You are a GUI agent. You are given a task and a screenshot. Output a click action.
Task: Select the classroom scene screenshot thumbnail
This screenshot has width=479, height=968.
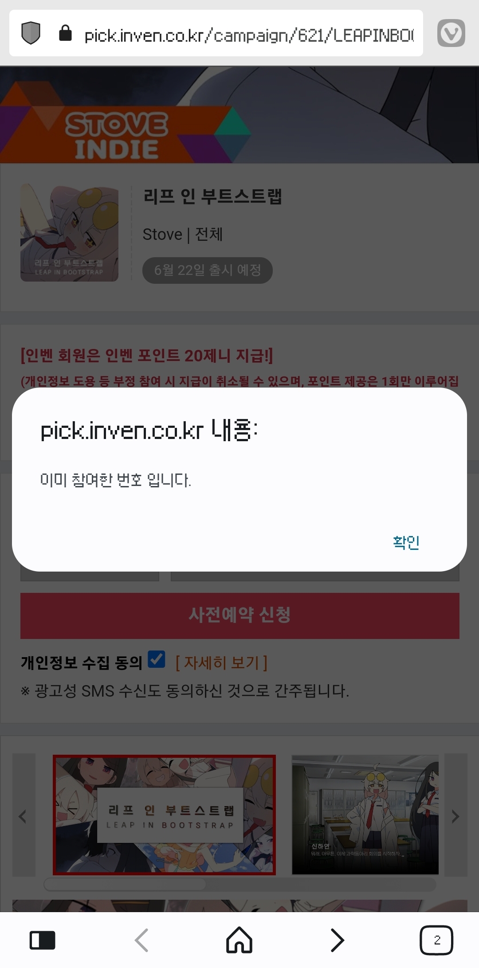click(x=365, y=815)
